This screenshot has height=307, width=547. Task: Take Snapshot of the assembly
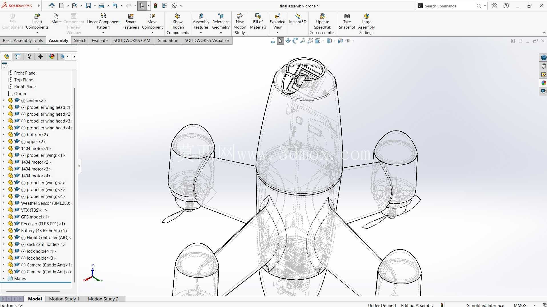tap(347, 21)
